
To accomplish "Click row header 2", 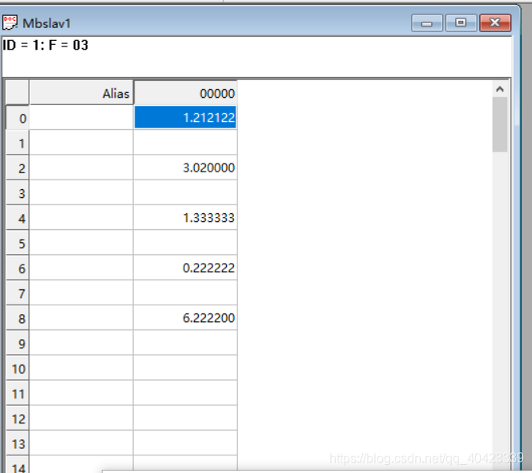I will pyautogui.click(x=18, y=168).
